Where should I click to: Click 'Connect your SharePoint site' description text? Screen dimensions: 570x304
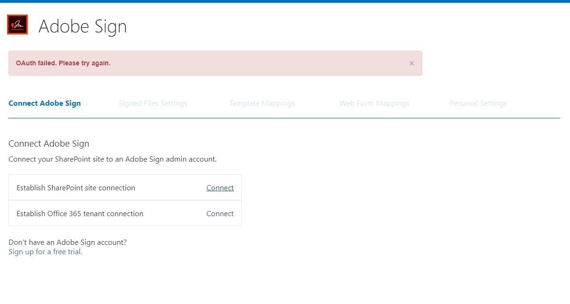point(113,159)
